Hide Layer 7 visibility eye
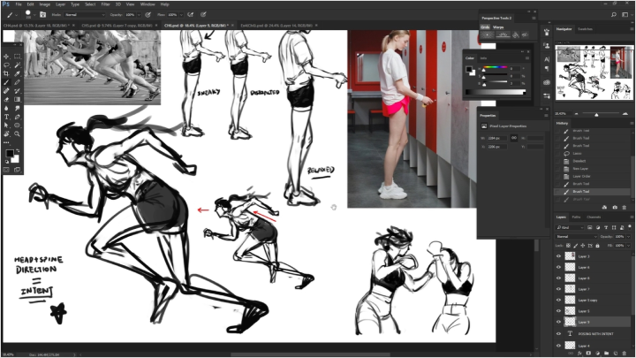This screenshot has width=636, height=358. (x=558, y=289)
